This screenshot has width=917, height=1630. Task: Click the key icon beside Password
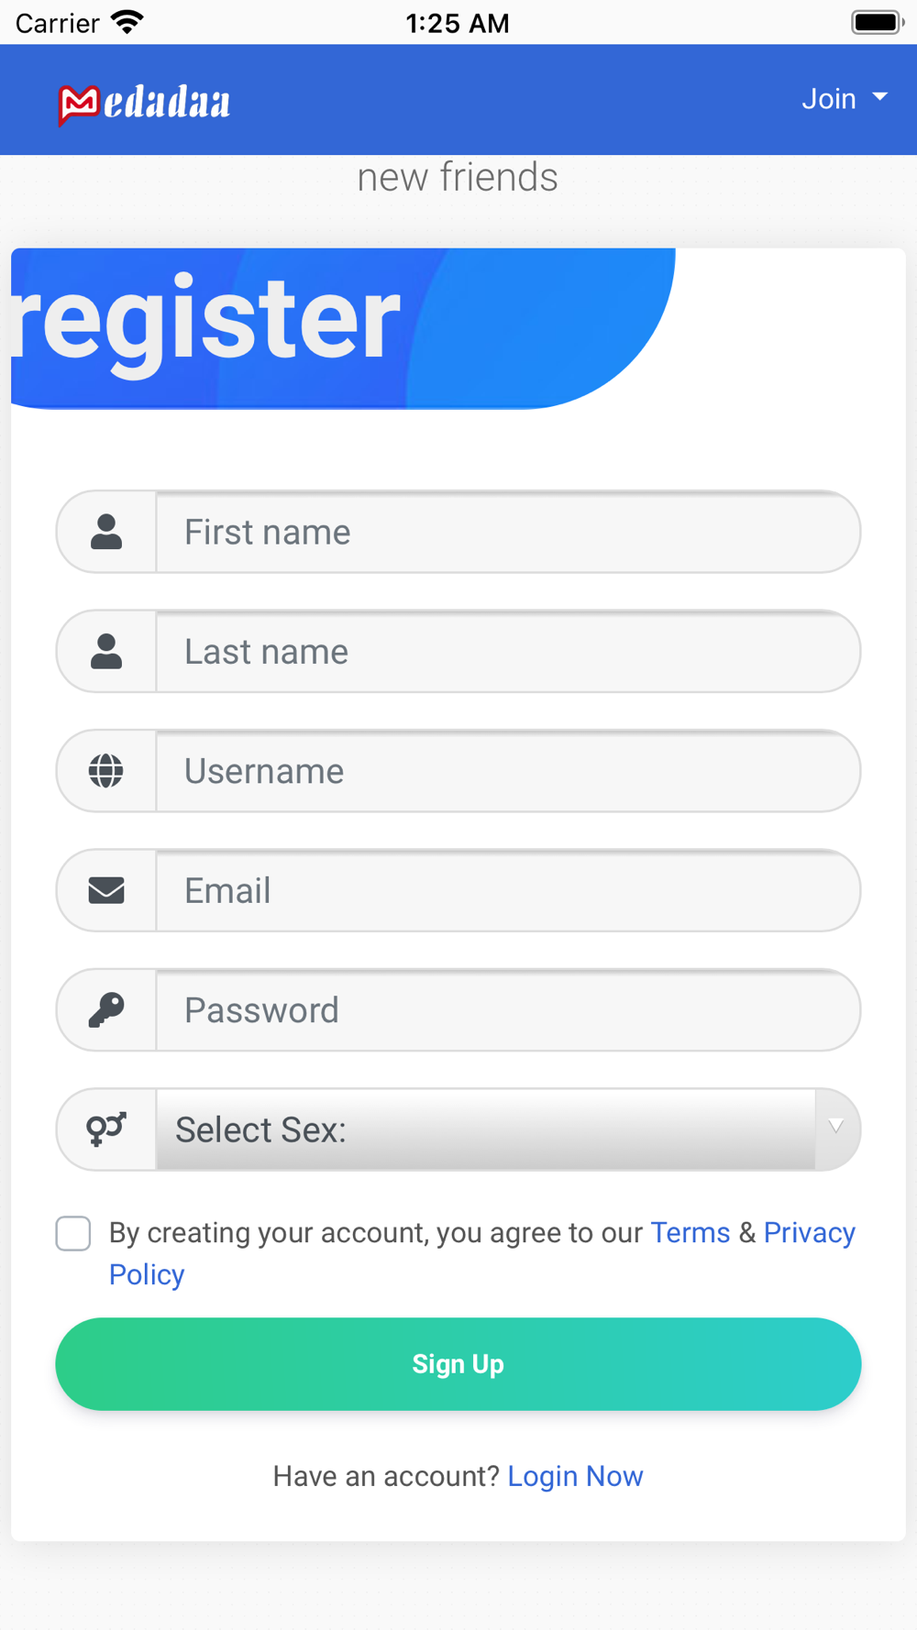click(106, 1009)
